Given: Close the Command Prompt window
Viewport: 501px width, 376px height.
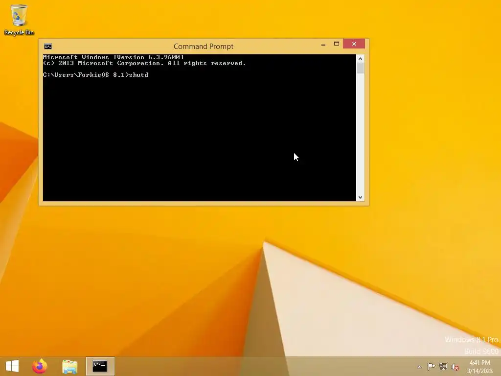Looking at the screenshot, I should coord(354,44).
